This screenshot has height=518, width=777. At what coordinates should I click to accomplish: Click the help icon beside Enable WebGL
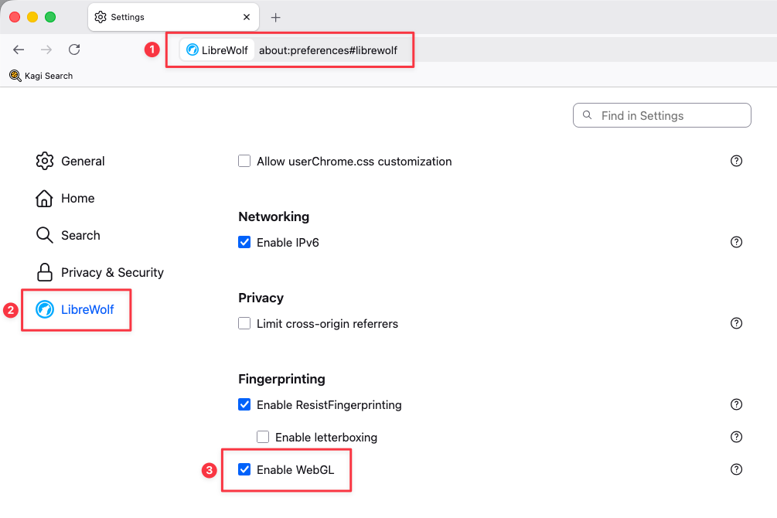[x=736, y=469]
